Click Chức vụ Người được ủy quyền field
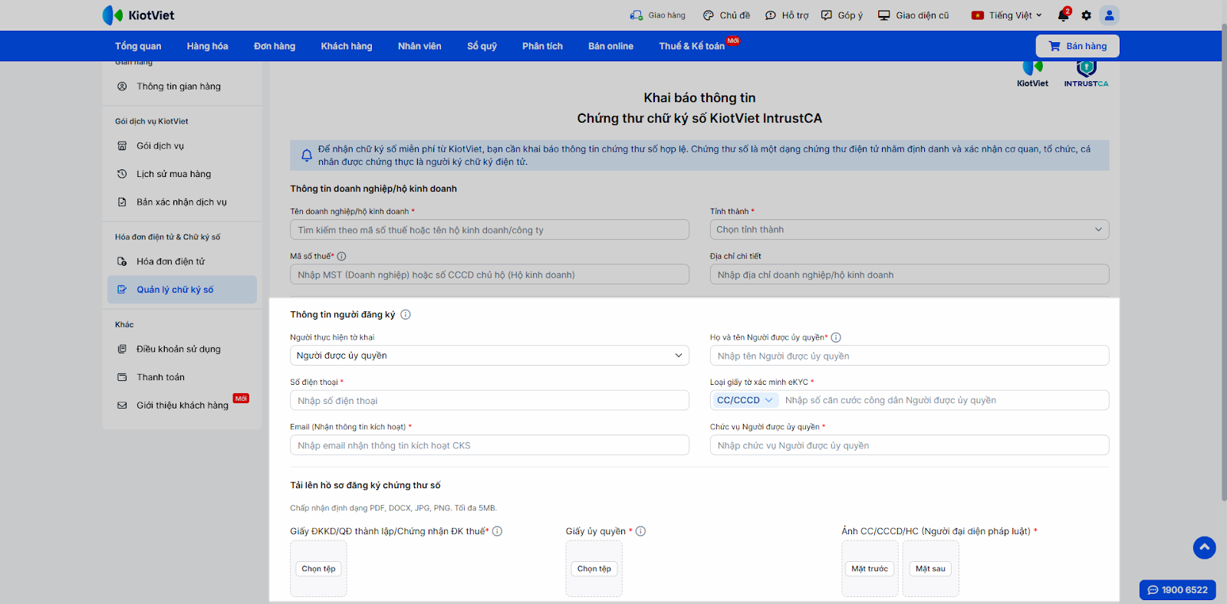 point(910,445)
